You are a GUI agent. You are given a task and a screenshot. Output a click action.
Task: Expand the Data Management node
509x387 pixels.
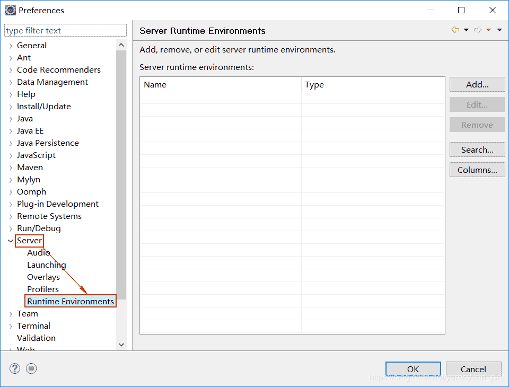pyautogui.click(x=11, y=83)
